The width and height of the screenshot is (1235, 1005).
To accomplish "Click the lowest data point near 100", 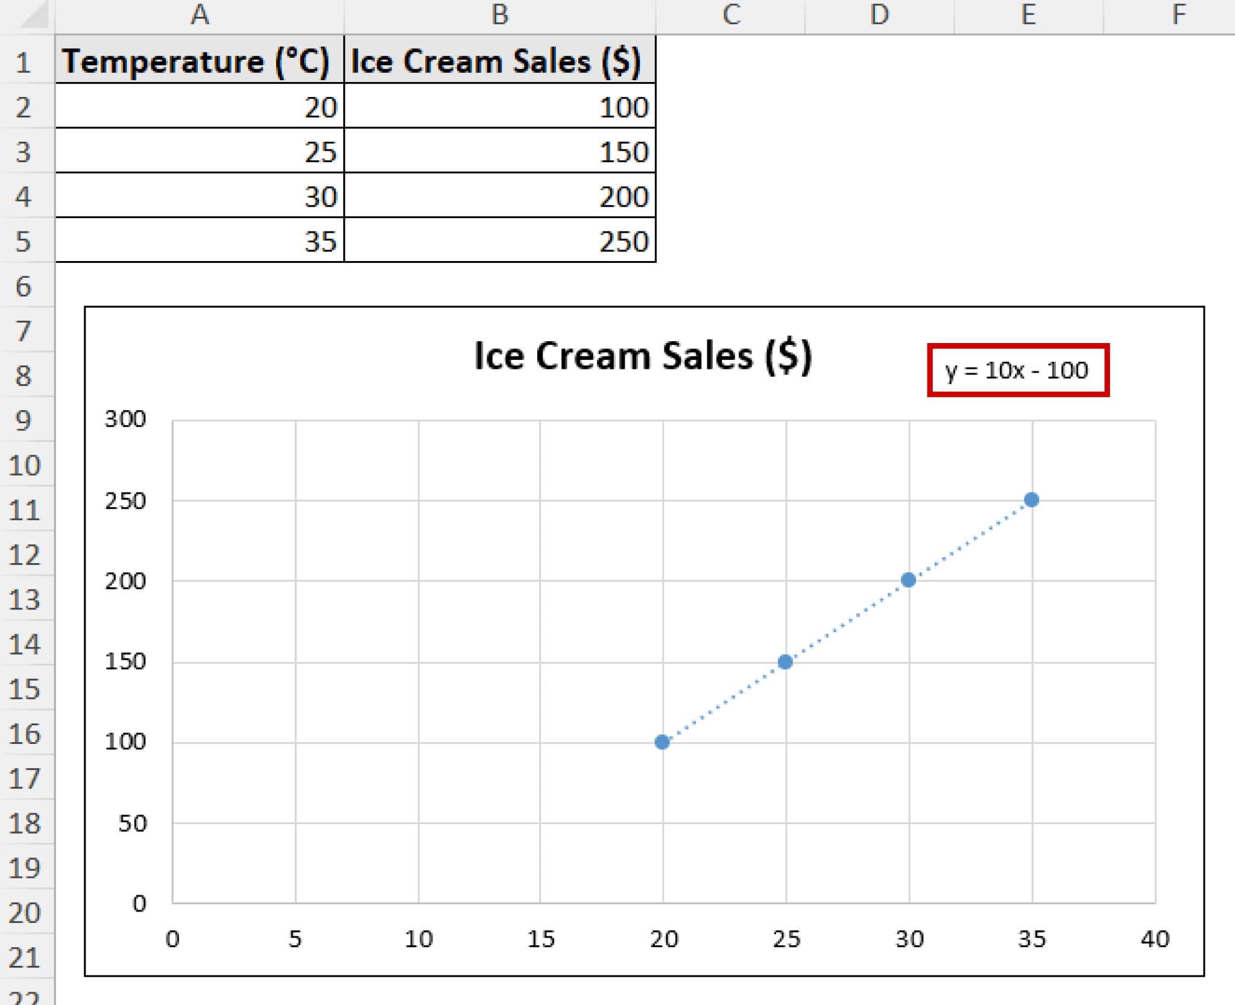I will [x=663, y=742].
